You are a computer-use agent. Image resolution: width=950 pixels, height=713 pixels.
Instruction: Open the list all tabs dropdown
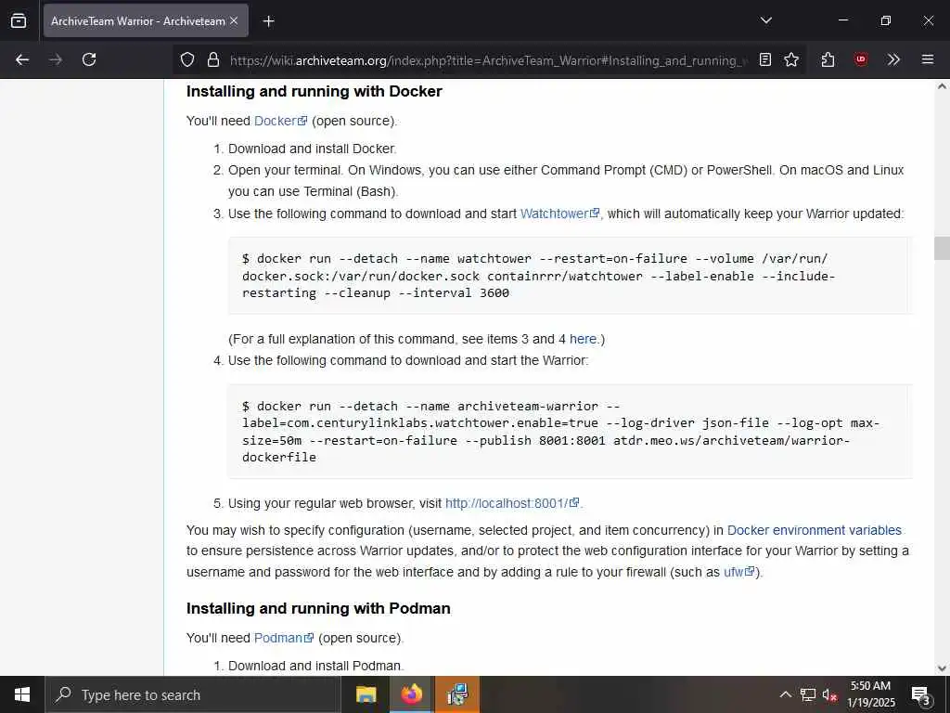[x=766, y=20]
